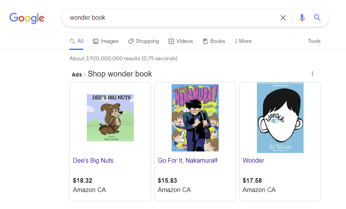Clear the search box with X icon
Viewport: 346px width, 209px height.
point(283,18)
